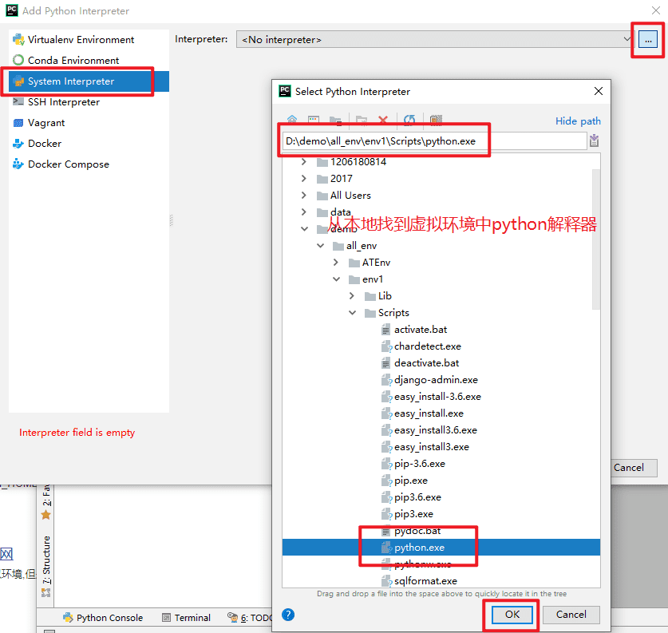The height and width of the screenshot is (633, 668).
Task: Select SSH Interpreter option
Action: click(89, 102)
